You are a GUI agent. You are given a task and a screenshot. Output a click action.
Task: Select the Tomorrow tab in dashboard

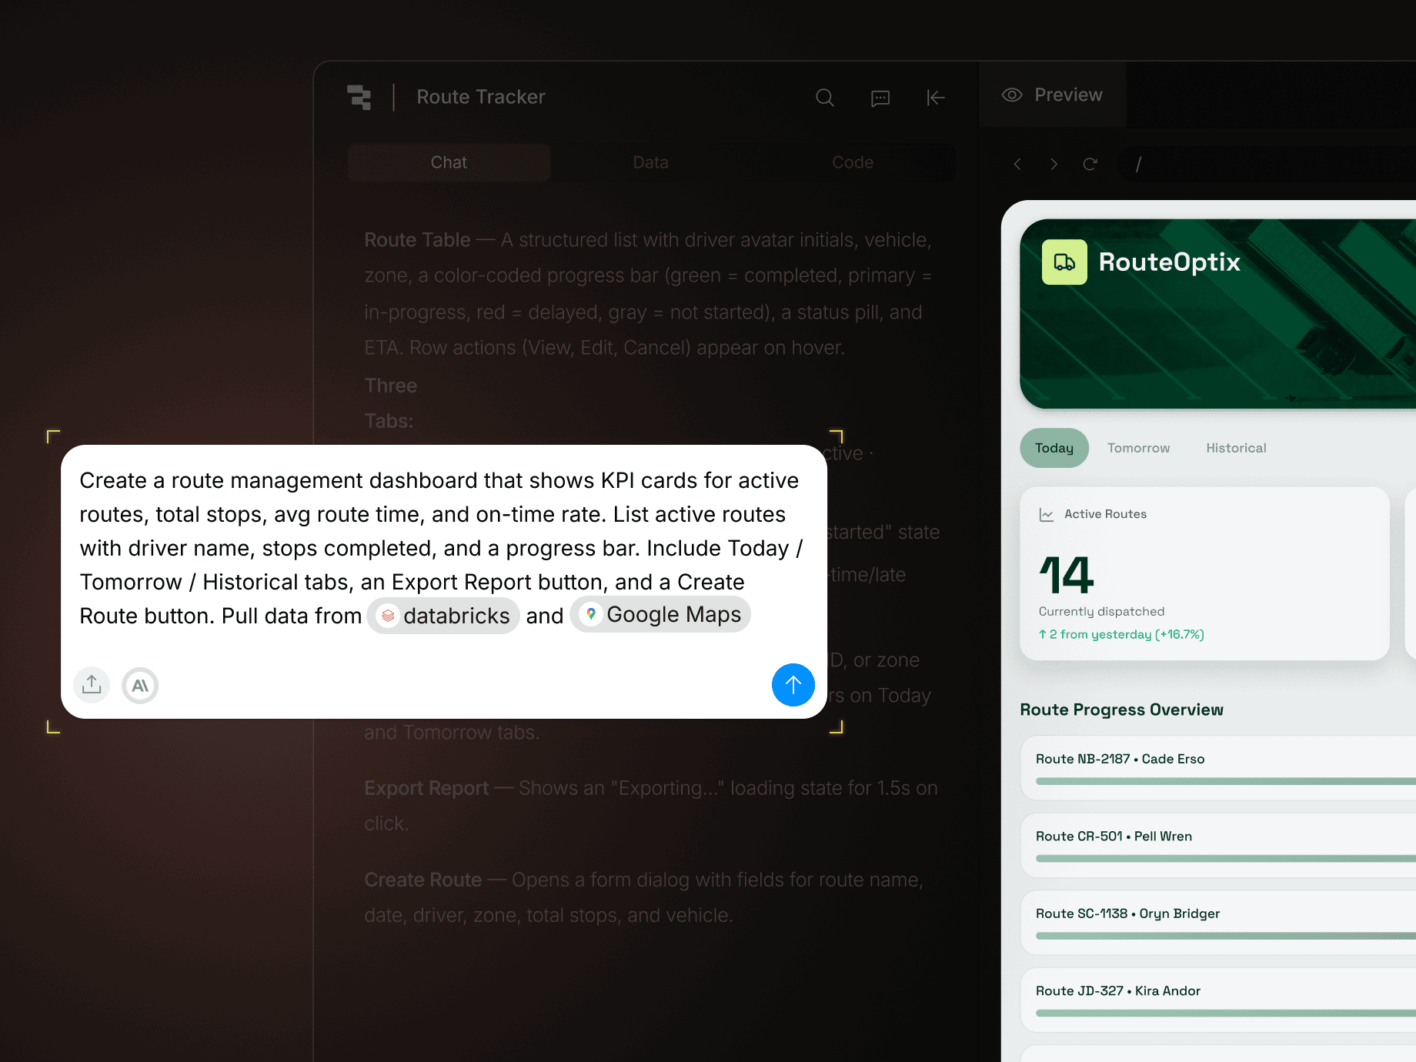click(x=1138, y=448)
